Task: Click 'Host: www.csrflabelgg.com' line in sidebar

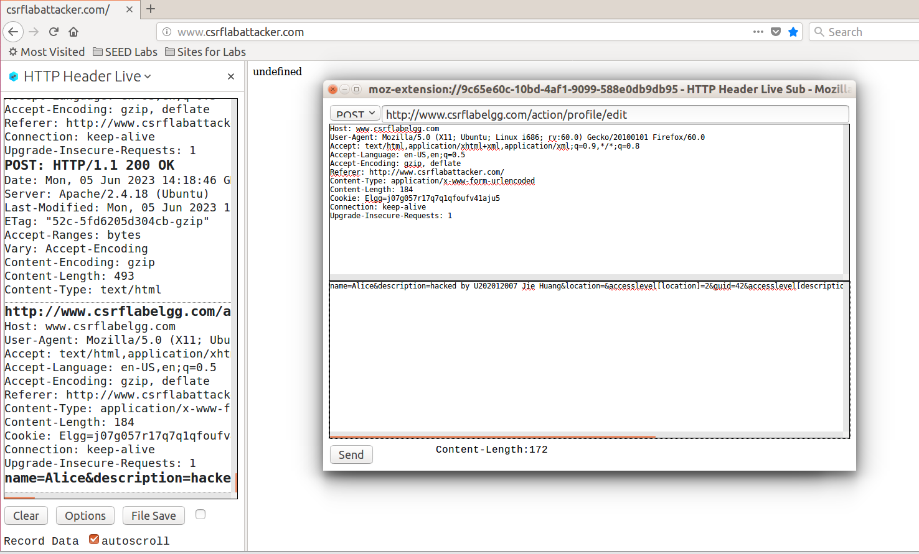Action: pos(90,326)
